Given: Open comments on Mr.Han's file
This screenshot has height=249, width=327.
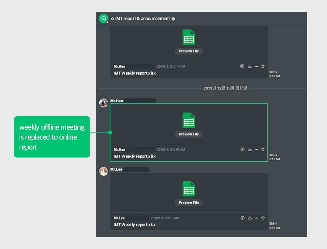Looking at the screenshot, I should [x=242, y=150].
